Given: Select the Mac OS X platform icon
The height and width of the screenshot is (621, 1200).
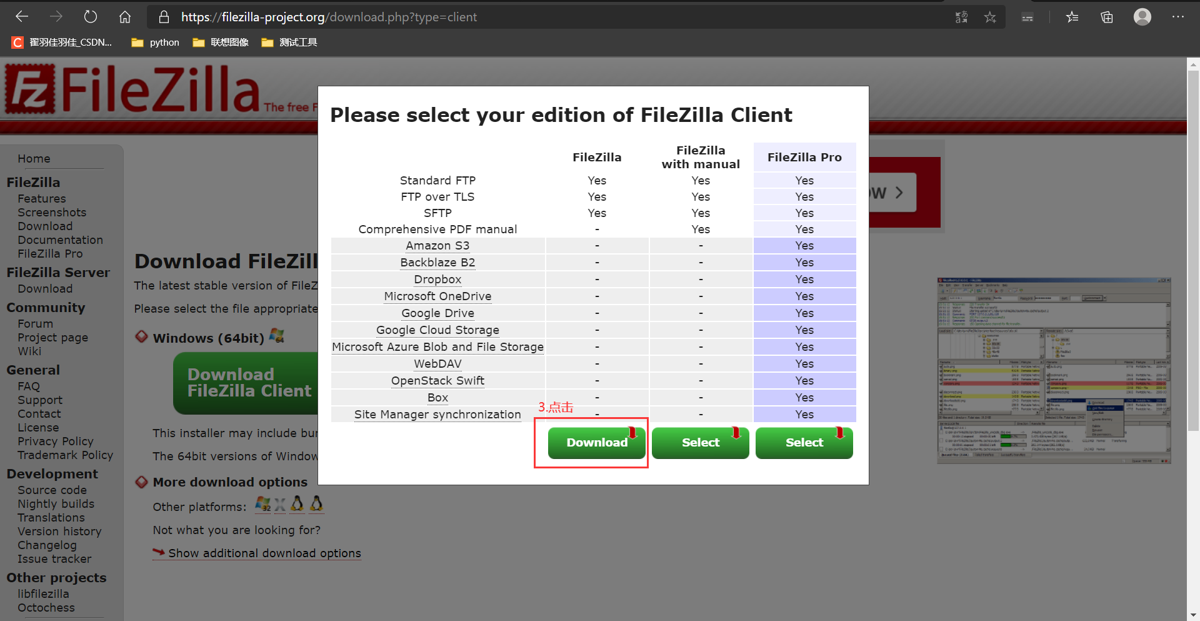Looking at the screenshot, I should tap(279, 504).
